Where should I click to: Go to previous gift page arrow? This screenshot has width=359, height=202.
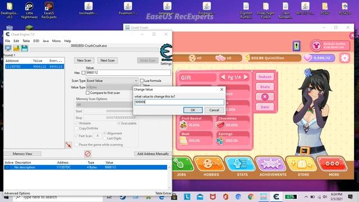[223, 77]
